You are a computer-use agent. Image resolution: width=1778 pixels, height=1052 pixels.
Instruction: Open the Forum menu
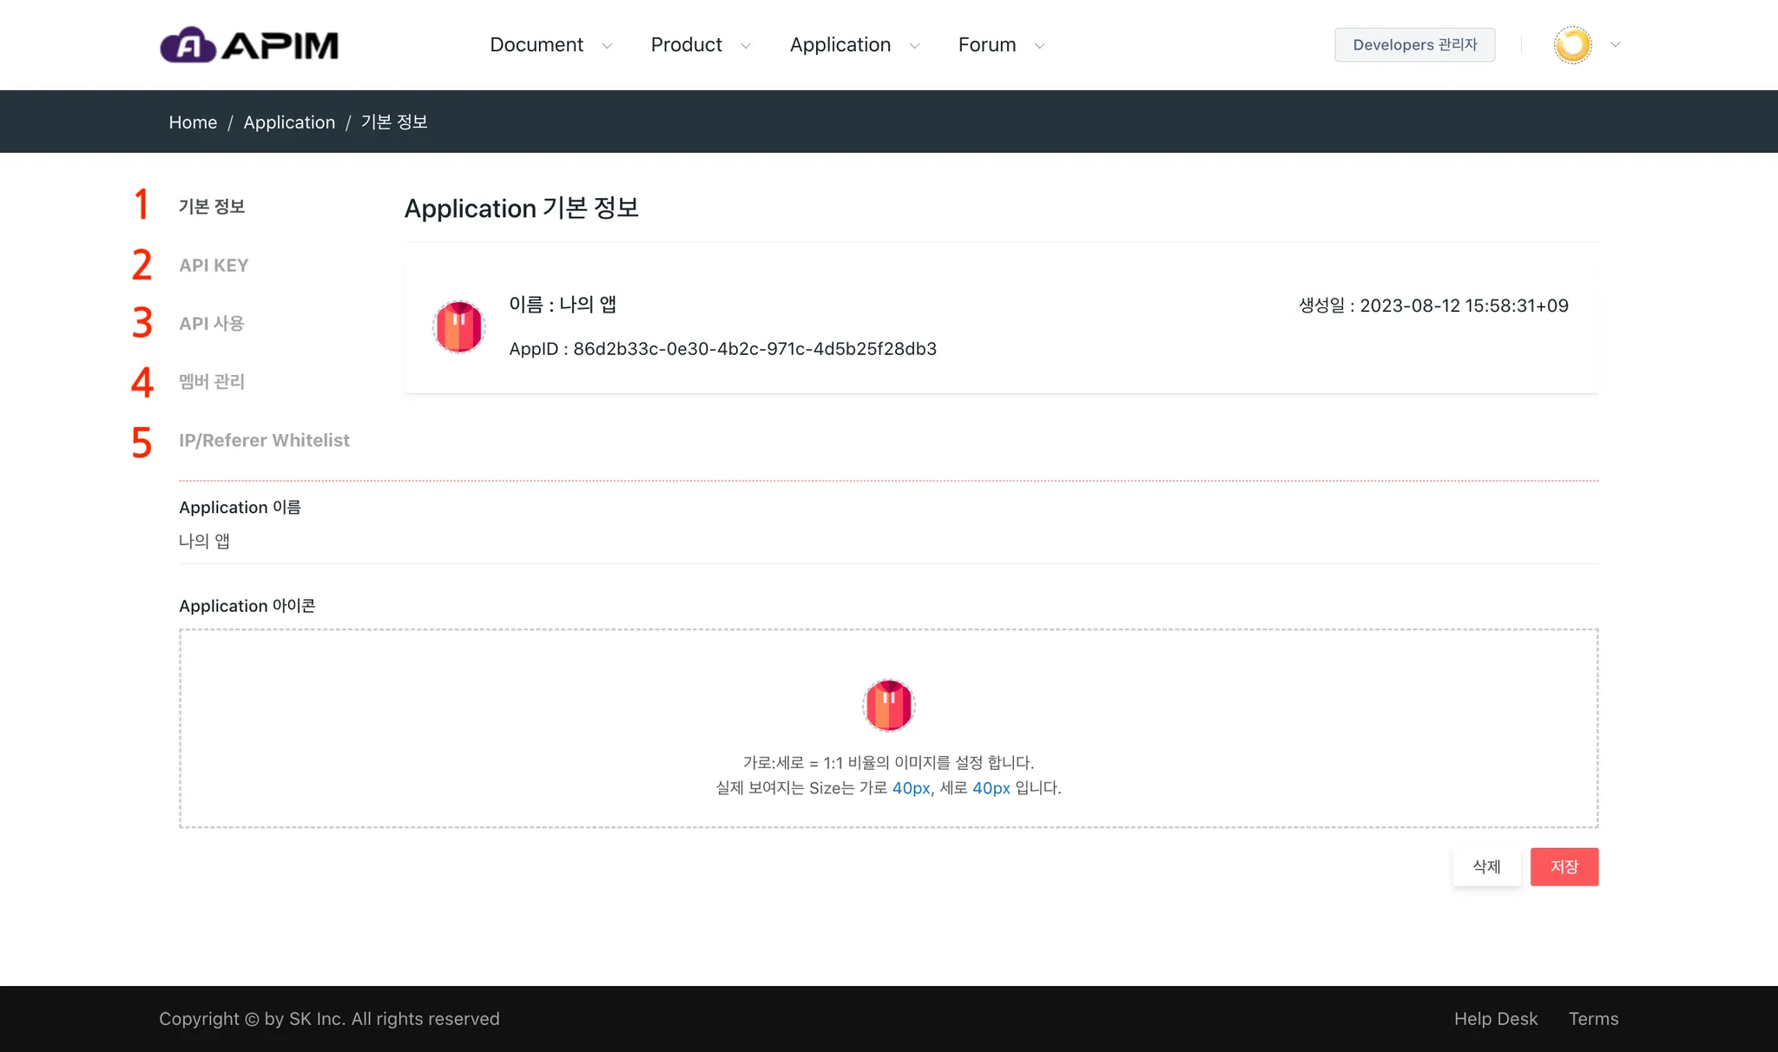[x=986, y=45]
